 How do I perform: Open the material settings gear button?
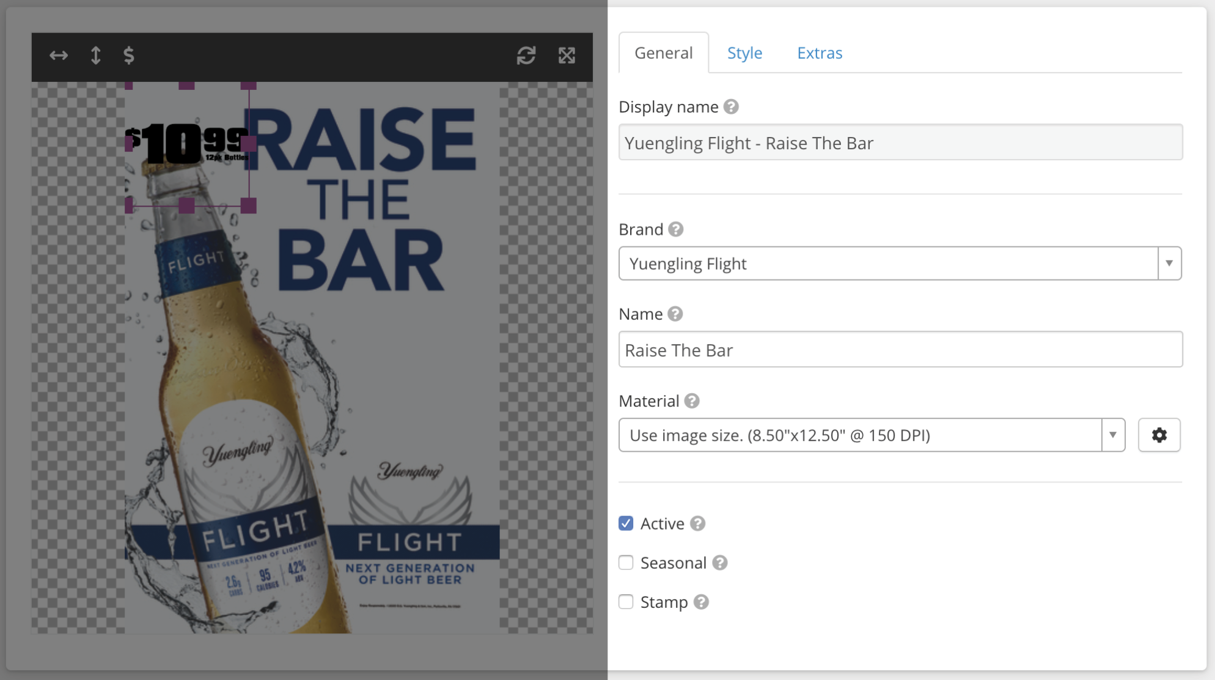[x=1159, y=435]
